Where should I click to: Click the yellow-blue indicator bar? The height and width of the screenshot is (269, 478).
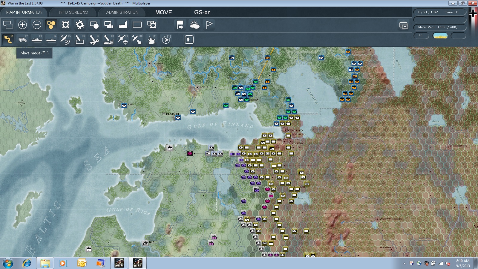[440, 36]
